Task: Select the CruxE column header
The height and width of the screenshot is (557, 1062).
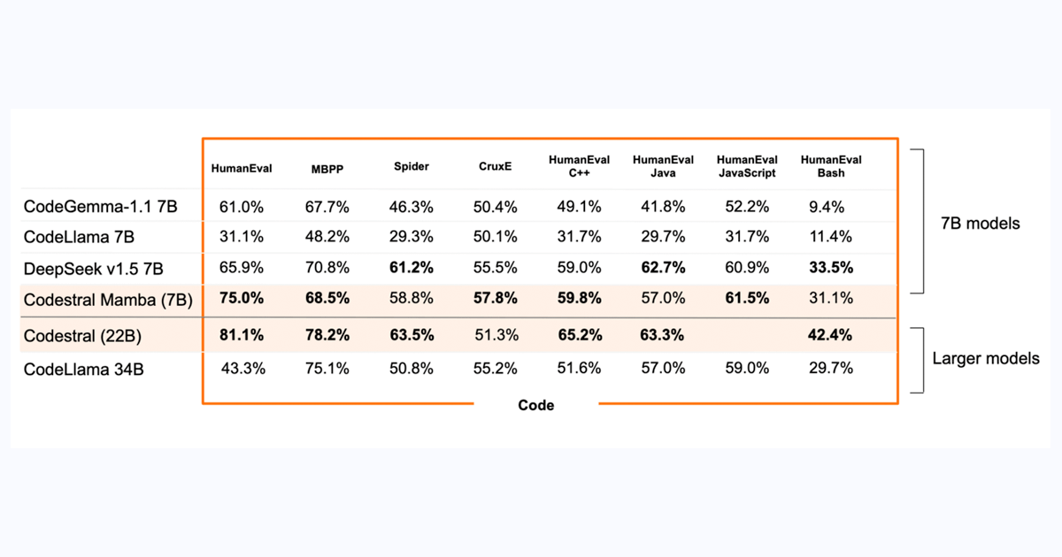Action: click(x=495, y=166)
